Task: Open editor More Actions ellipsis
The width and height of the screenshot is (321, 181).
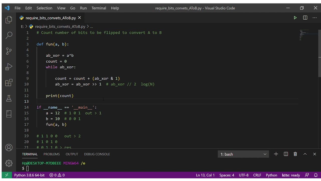Action: (x=314, y=18)
